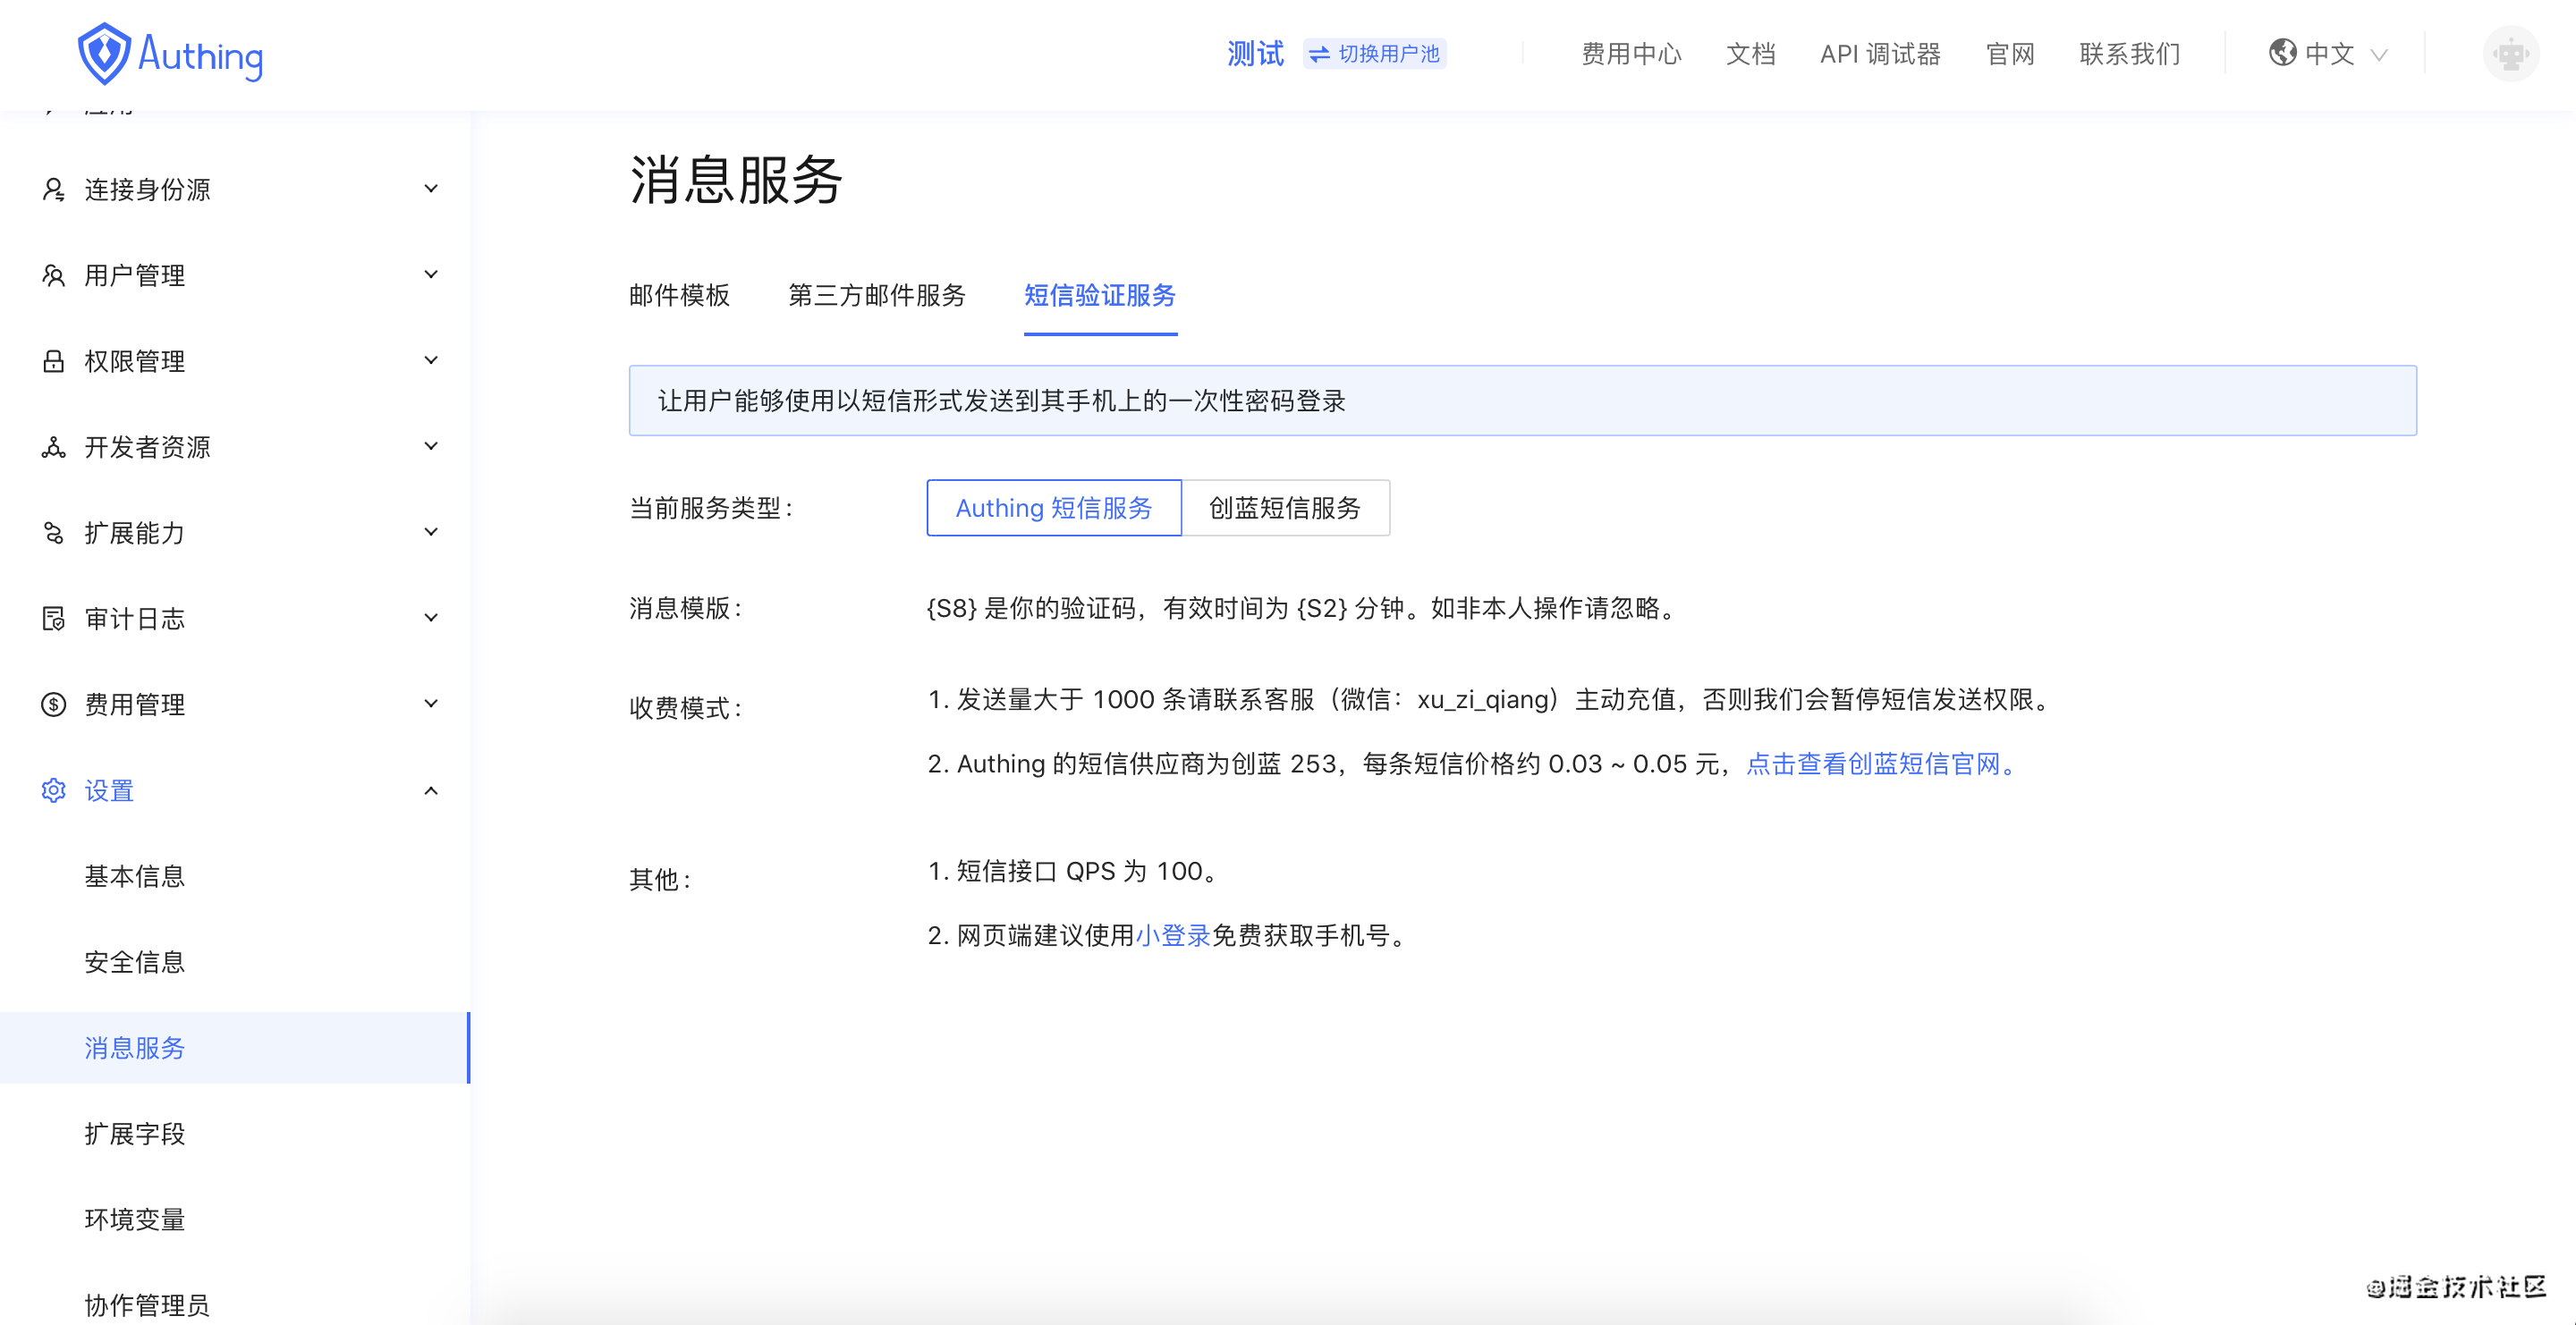Screen dimensions: 2576x1325
Task: Expand the 用户管理 chevron
Action: tap(431, 274)
